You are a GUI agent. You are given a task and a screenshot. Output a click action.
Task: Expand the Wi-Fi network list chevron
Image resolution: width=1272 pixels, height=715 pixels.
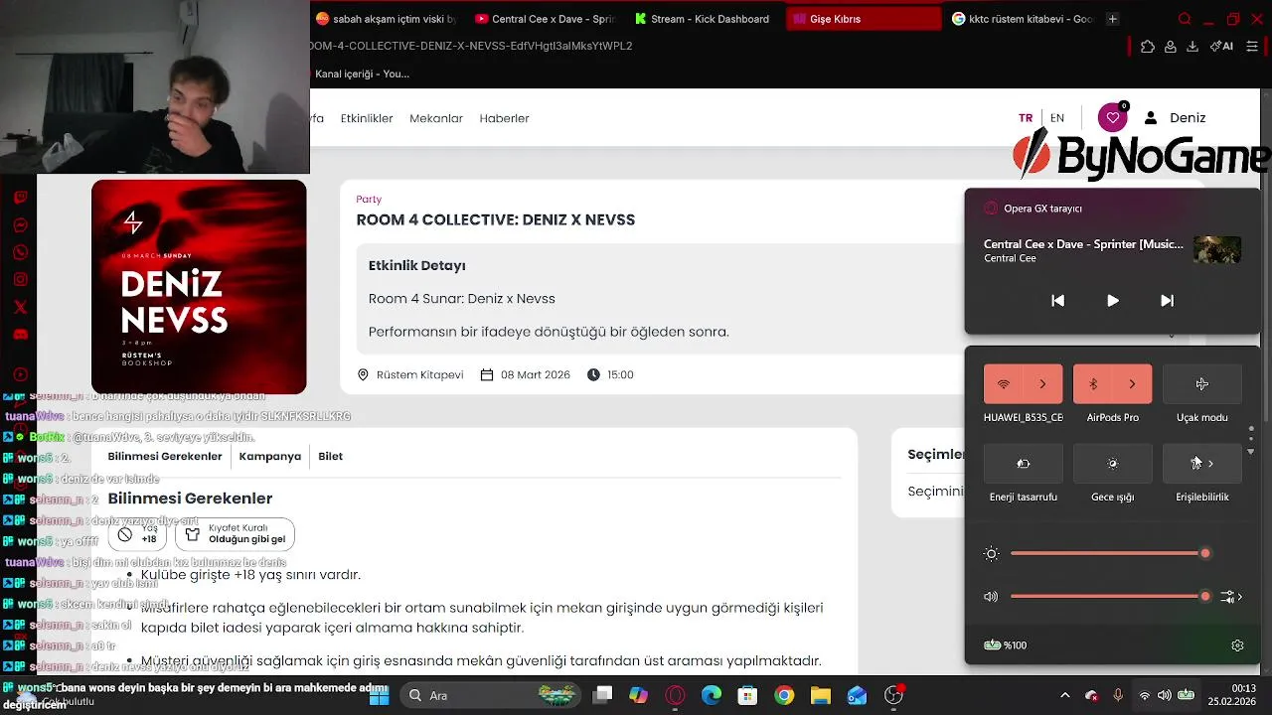pyautogui.click(x=1042, y=384)
